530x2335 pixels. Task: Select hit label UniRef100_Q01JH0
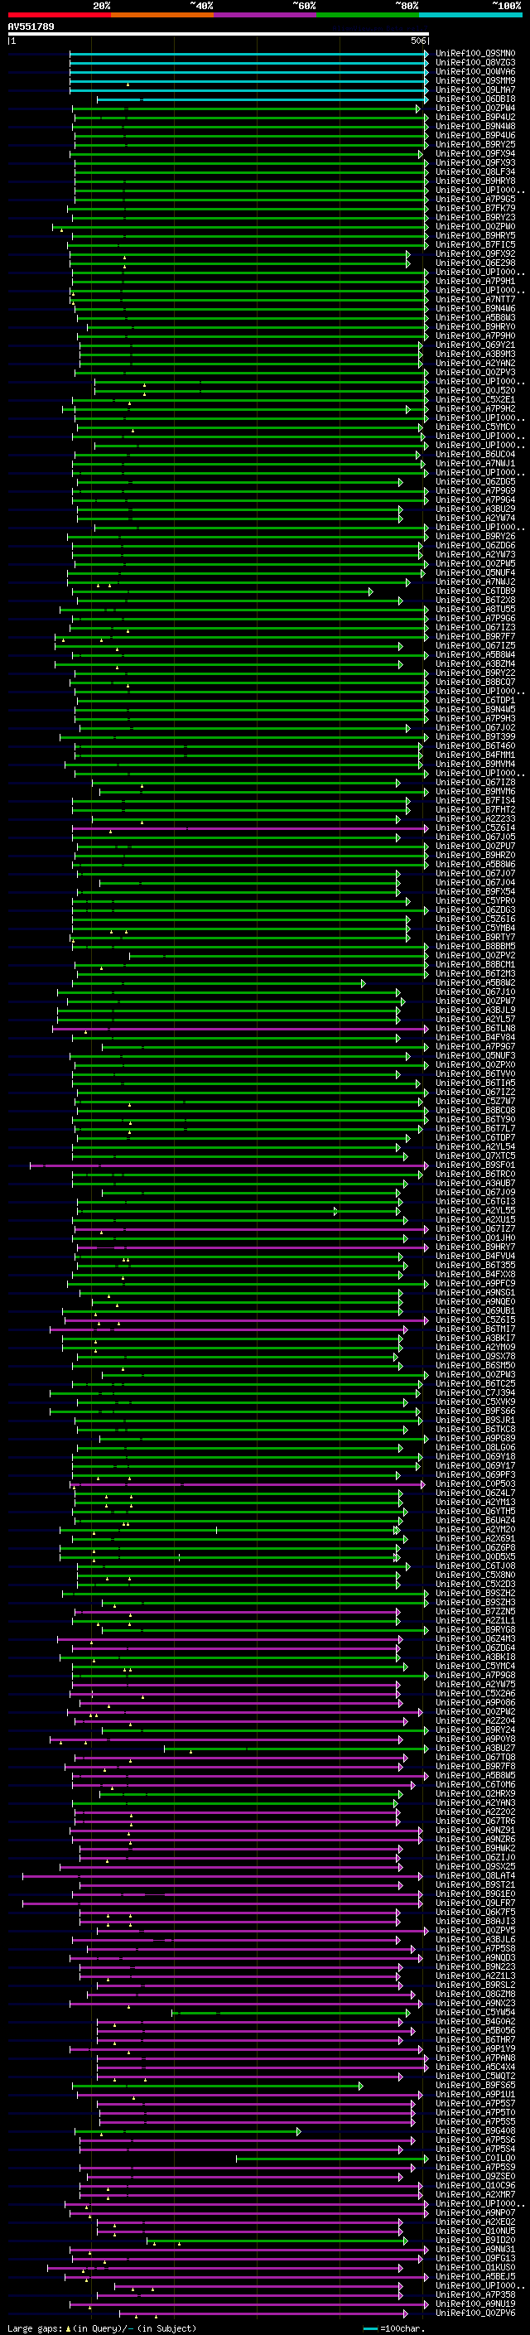(x=475, y=1238)
